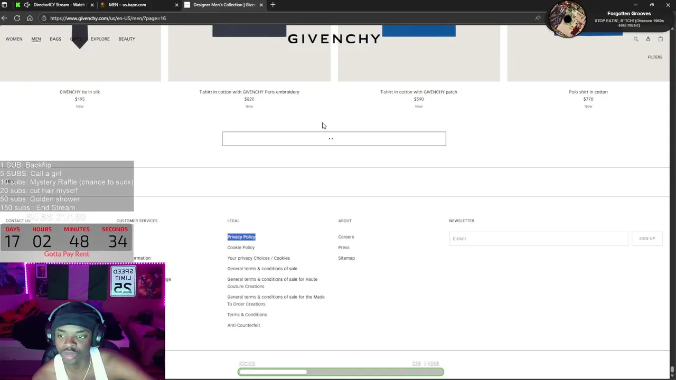The width and height of the screenshot is (676, 380).
Task: Focus the givenchy.com address bar
Action: (285, 18)
